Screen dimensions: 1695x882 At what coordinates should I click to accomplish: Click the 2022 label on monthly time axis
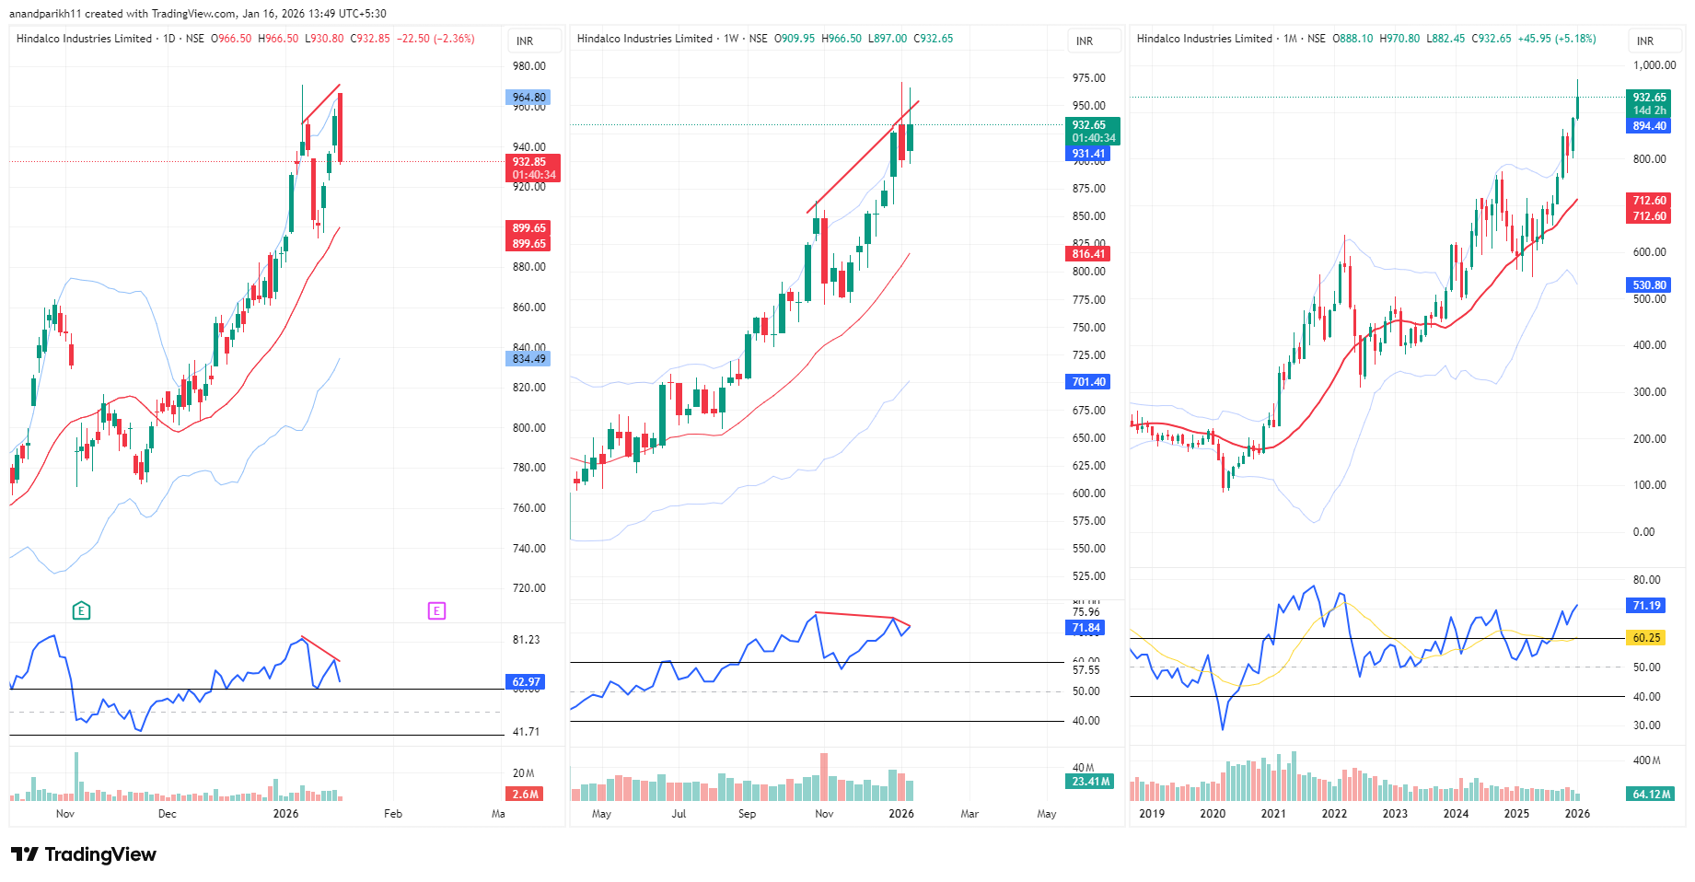(1334, 814)
